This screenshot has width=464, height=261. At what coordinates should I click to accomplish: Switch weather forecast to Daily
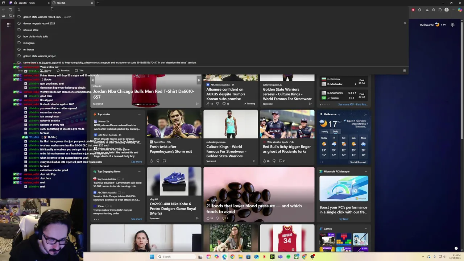(335, 132)
